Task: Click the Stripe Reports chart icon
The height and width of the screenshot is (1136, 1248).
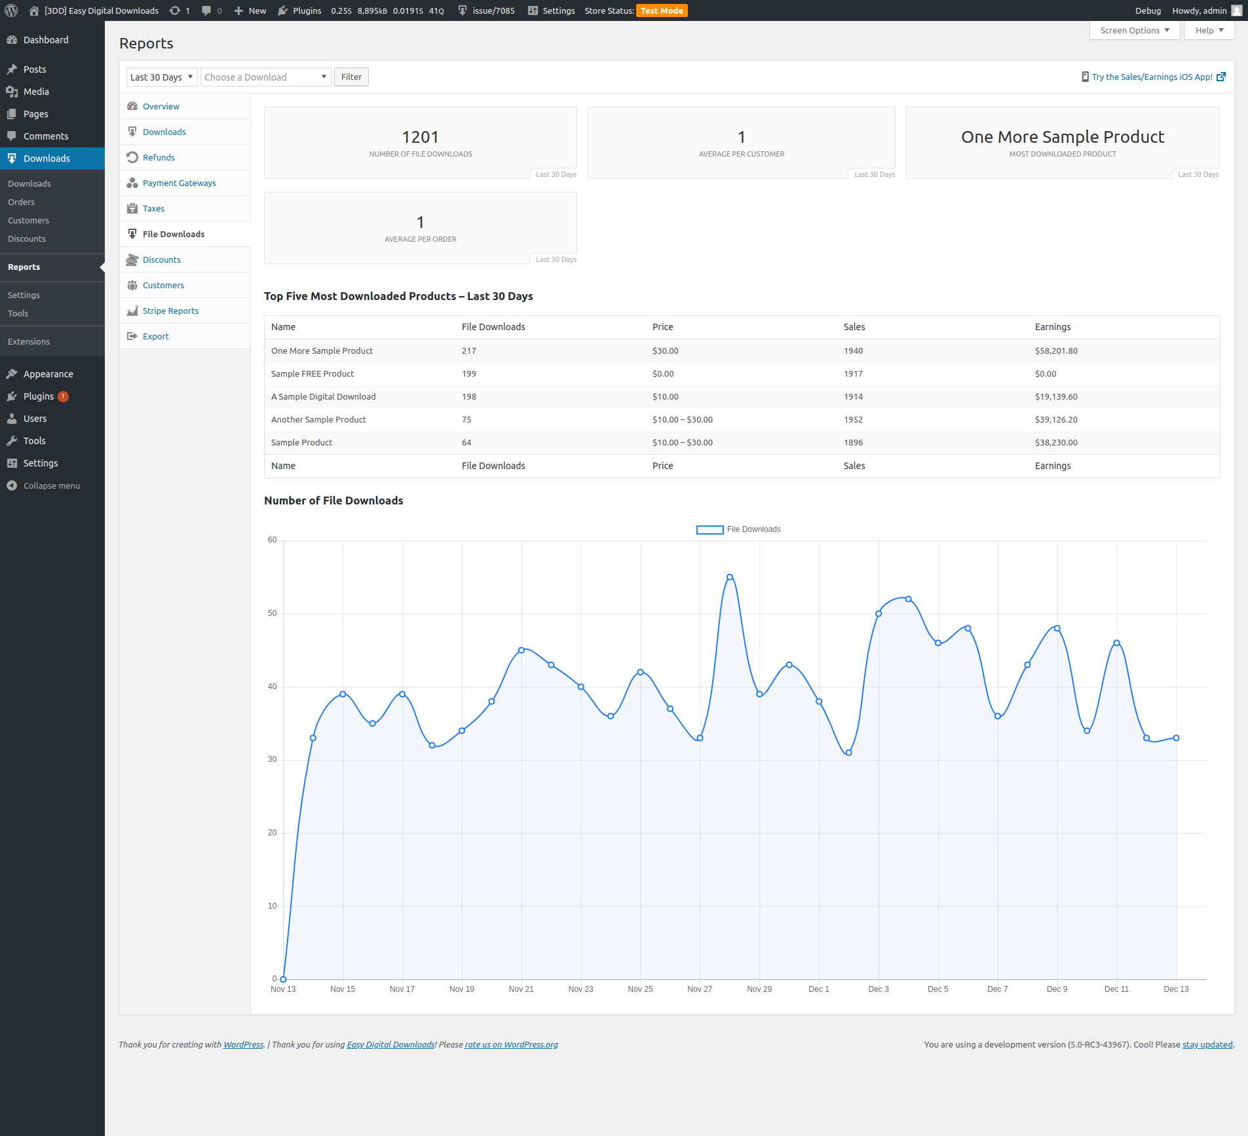Action: pyautogui.click(x=132, y=311)
